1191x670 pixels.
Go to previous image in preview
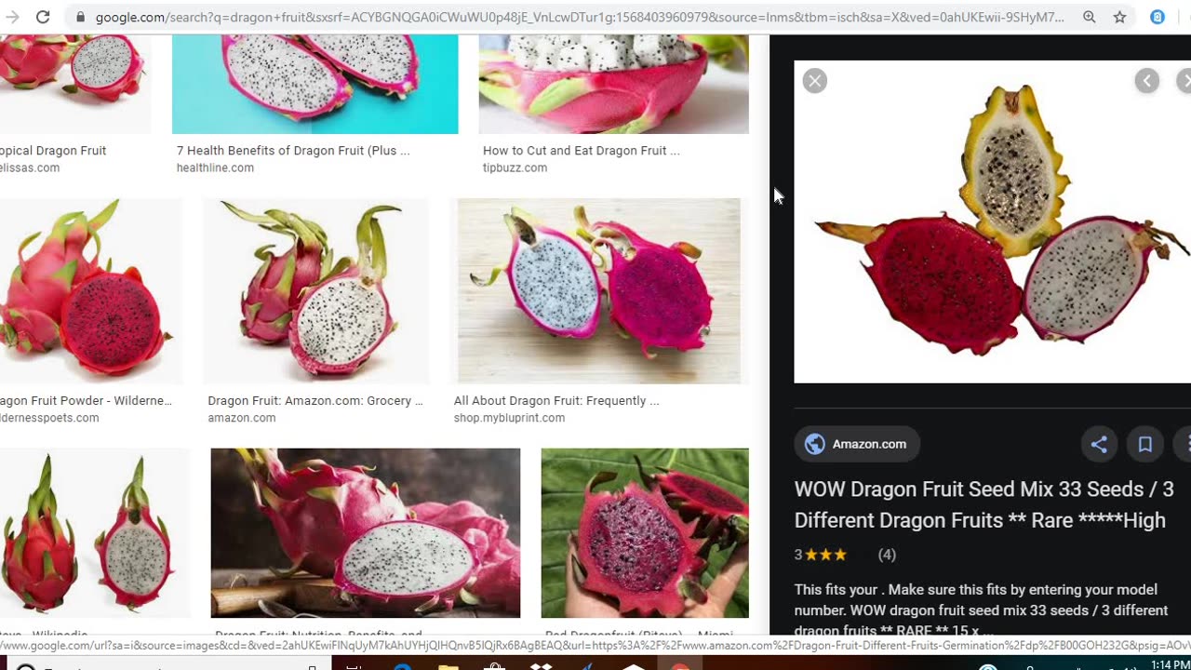(1147, 81)
